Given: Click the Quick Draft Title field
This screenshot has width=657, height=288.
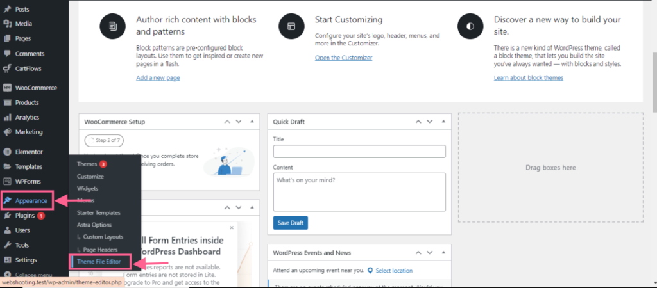Looking at the screenshot, I should [x=359, y=152].
